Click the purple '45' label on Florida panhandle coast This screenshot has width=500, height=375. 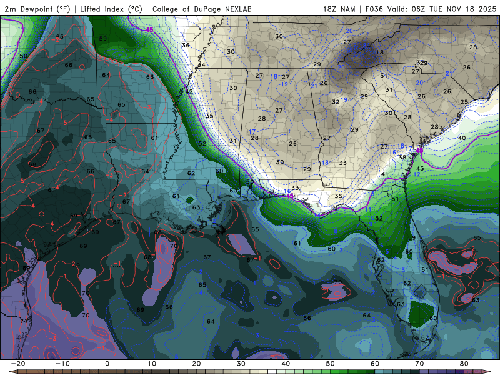pos(290,196)
